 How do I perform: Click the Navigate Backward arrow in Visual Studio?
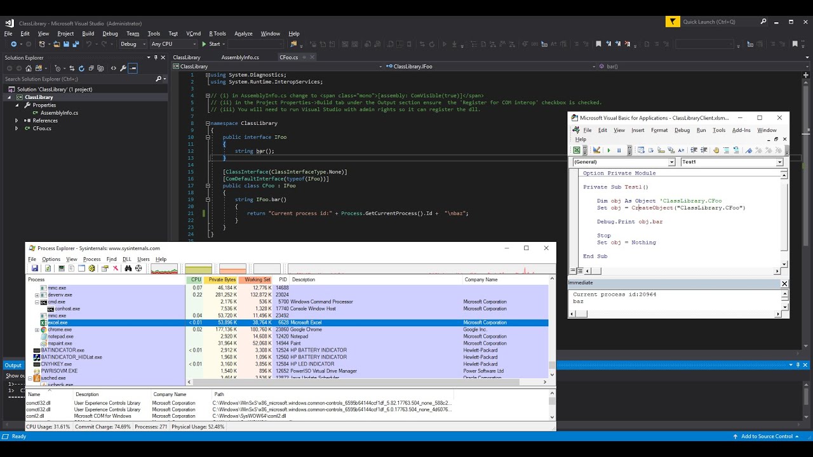click(14, 44)
